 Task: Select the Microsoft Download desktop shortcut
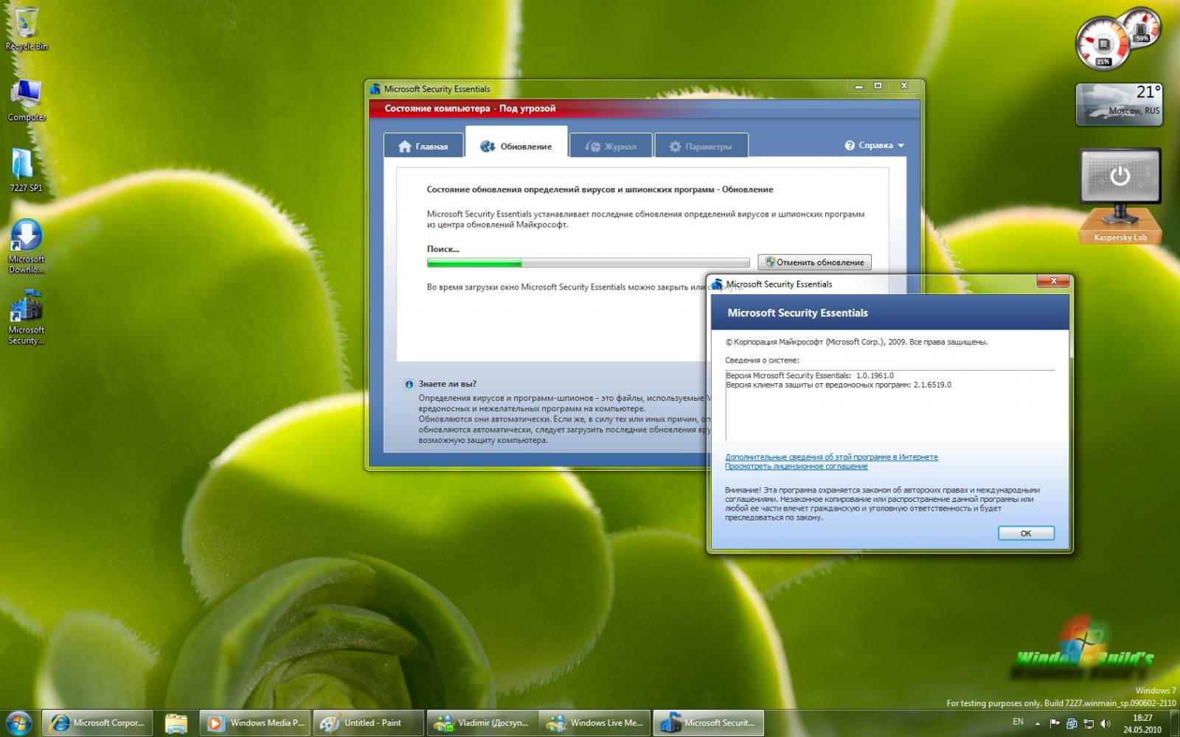click(27, 246)
